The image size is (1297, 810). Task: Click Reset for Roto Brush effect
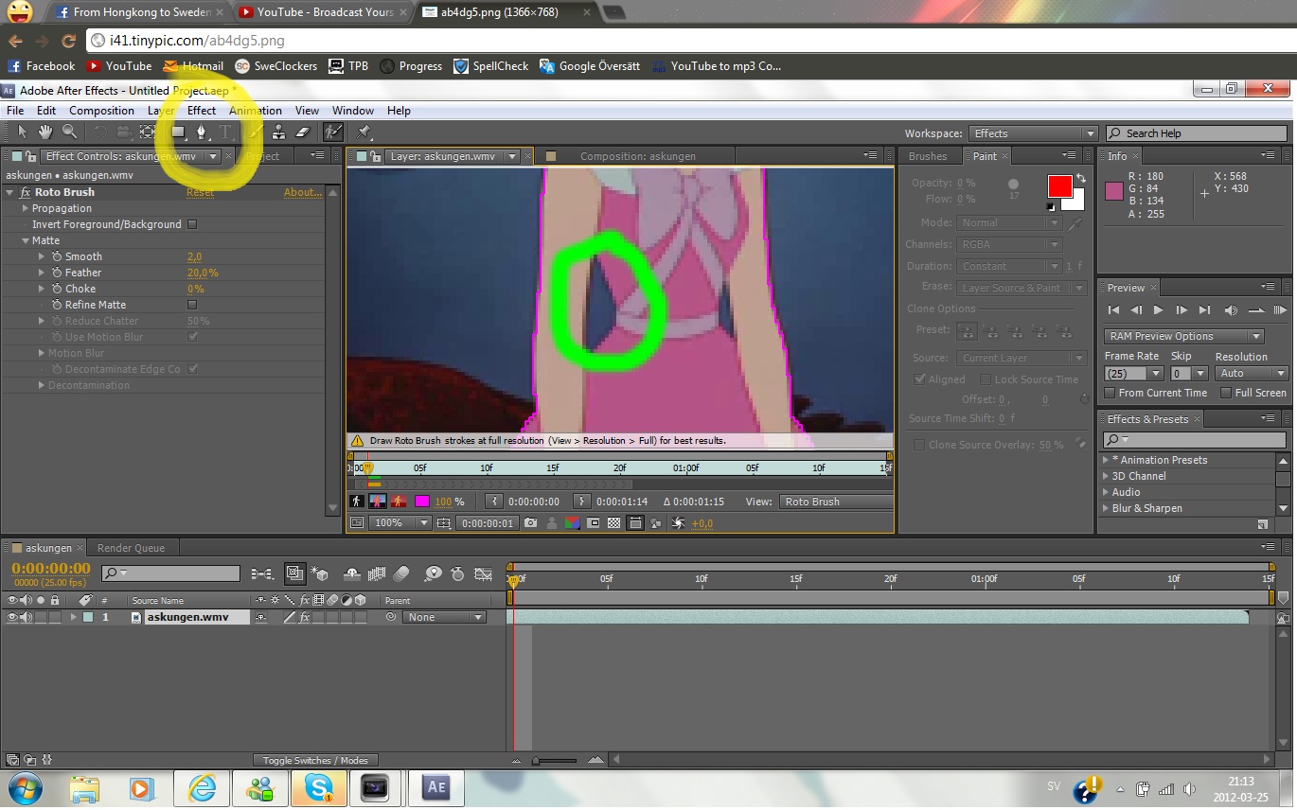click(x=200, y=192)
